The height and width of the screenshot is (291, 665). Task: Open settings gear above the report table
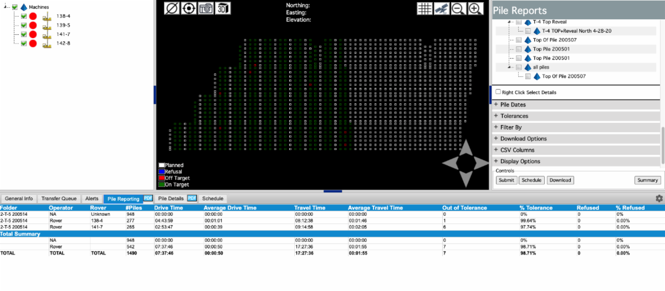pos(659,198)
